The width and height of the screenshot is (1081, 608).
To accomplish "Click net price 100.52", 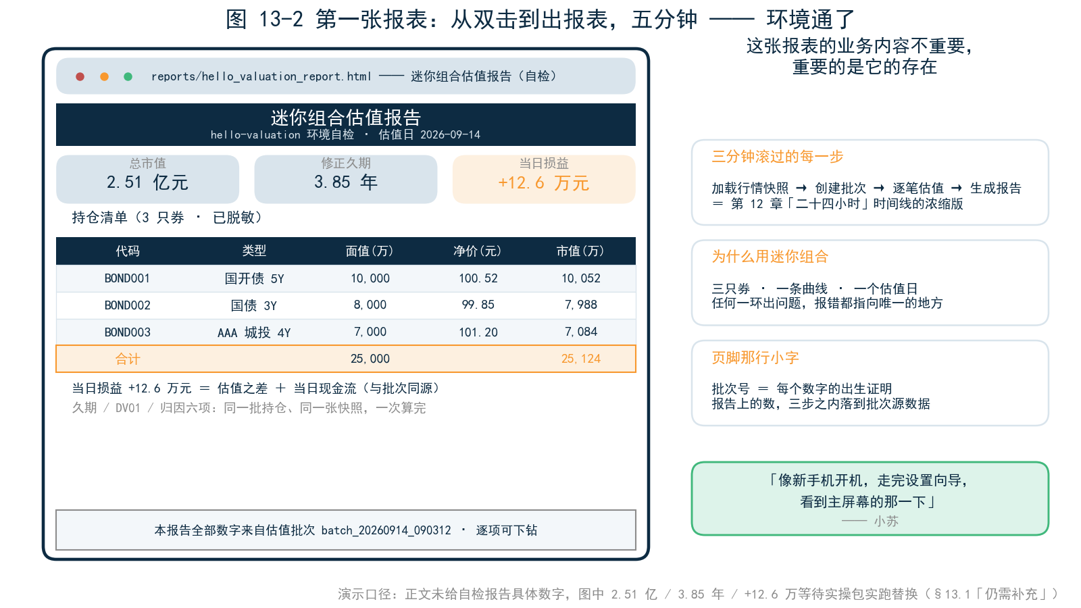I will click(478, 278).
